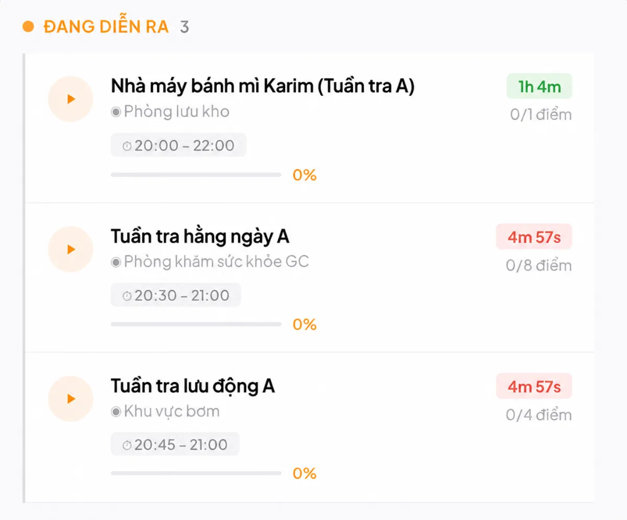Open the ĐANG DIỄN RA section header
This screenshot has height=520, width=627.
(106, 27)
